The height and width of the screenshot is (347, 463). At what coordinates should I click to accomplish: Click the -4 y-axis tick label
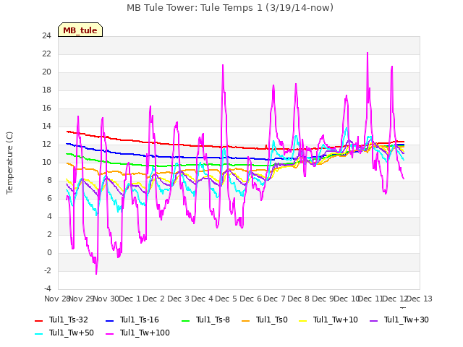48,288
